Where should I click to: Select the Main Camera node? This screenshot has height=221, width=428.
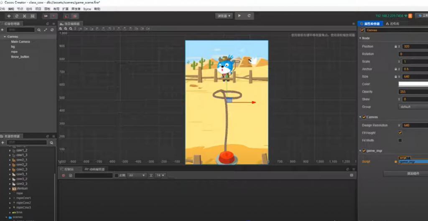pos(20,42)
